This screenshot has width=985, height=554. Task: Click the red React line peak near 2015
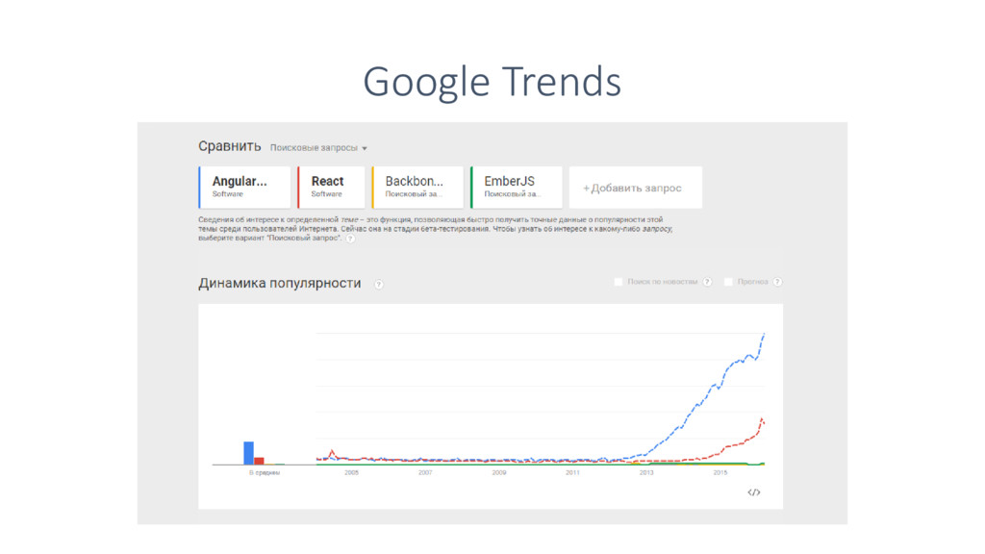click(762, 418)
